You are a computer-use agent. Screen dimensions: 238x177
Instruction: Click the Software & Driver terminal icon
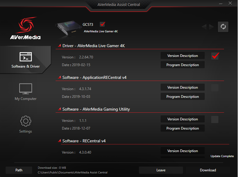(26, 57)
